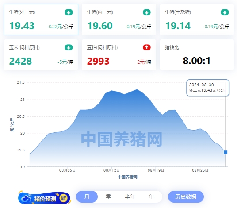Select the 豆粕(饲料原料) 2993 card

click(119, 55)
